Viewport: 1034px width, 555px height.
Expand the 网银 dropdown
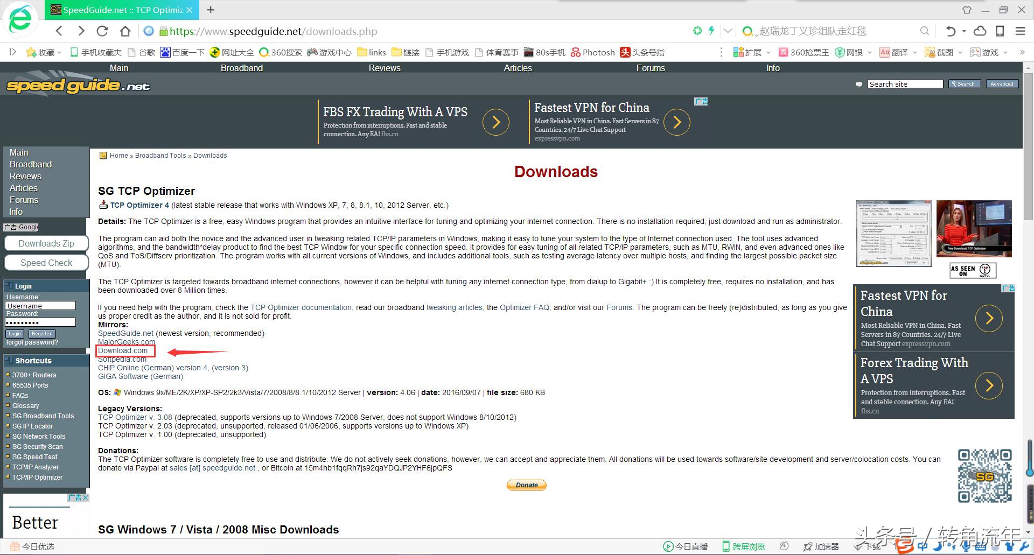click(869, 53)
